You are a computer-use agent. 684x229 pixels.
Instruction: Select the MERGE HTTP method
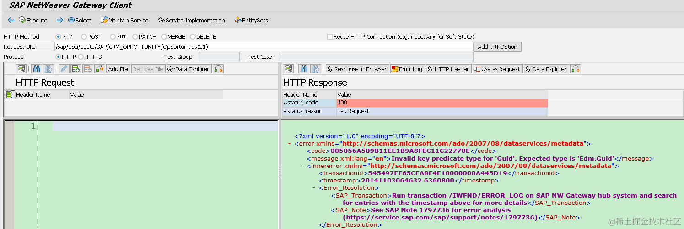[x=164, y=36]
